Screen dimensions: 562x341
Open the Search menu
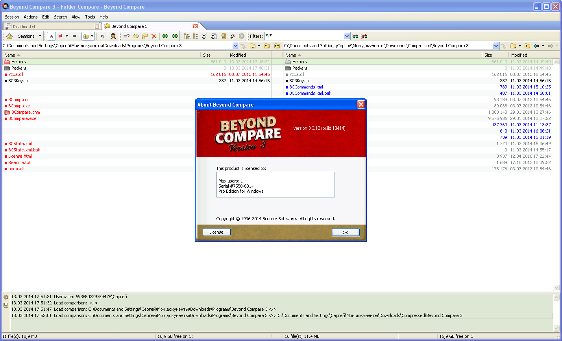pyautogui.click(x=61, y=17)
